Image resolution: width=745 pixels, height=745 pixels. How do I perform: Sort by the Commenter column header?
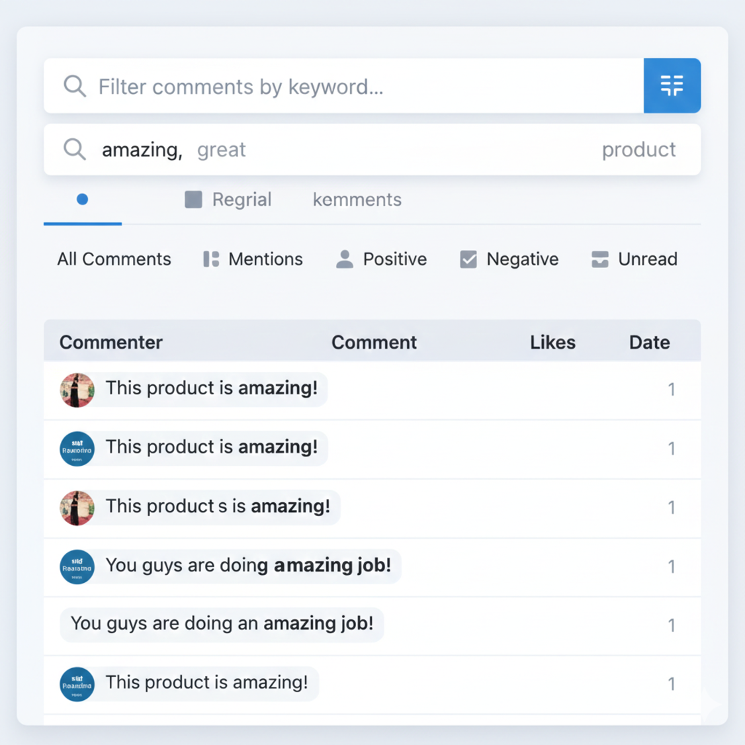[x=111, y=342]
